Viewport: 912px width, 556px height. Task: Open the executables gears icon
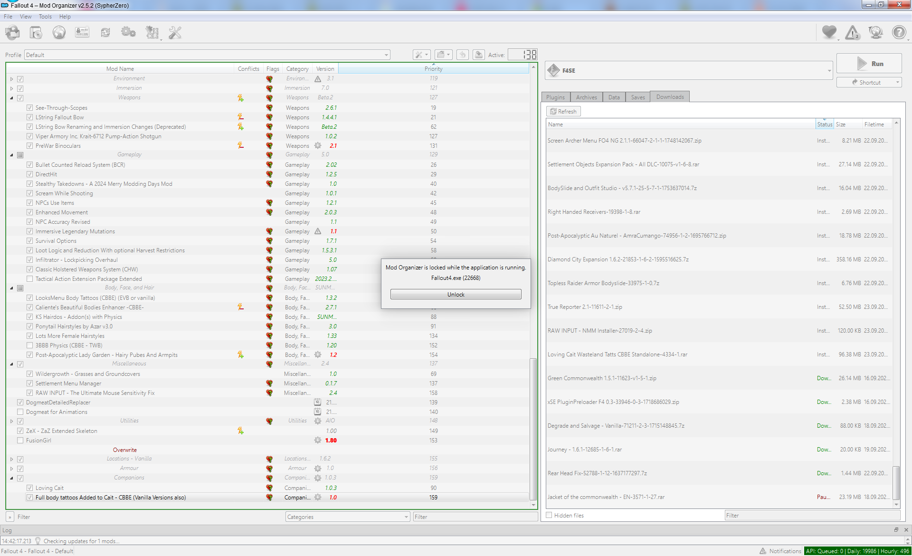[x=128, y=32]
